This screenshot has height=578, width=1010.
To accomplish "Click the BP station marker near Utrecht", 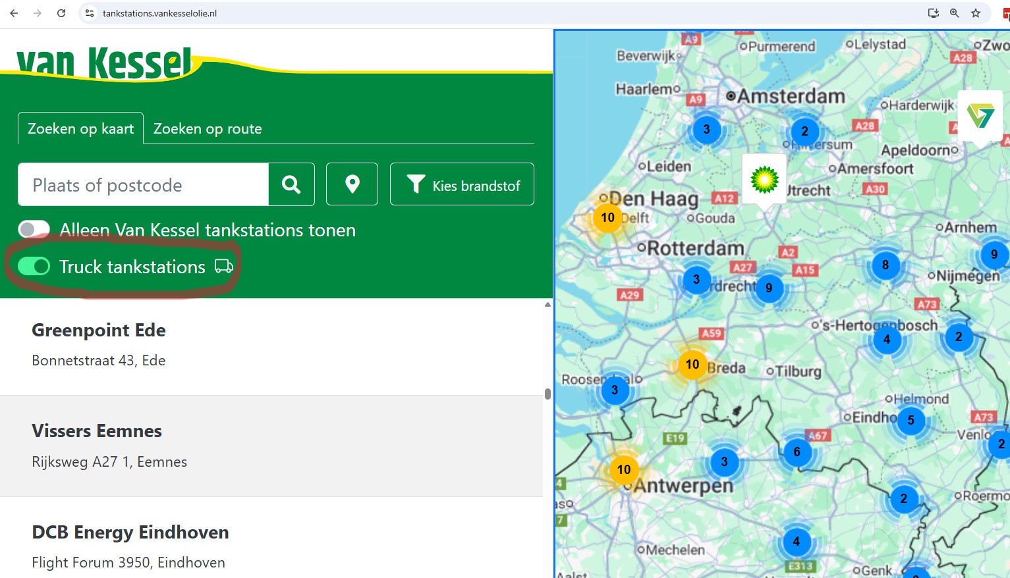I will 764,179.
